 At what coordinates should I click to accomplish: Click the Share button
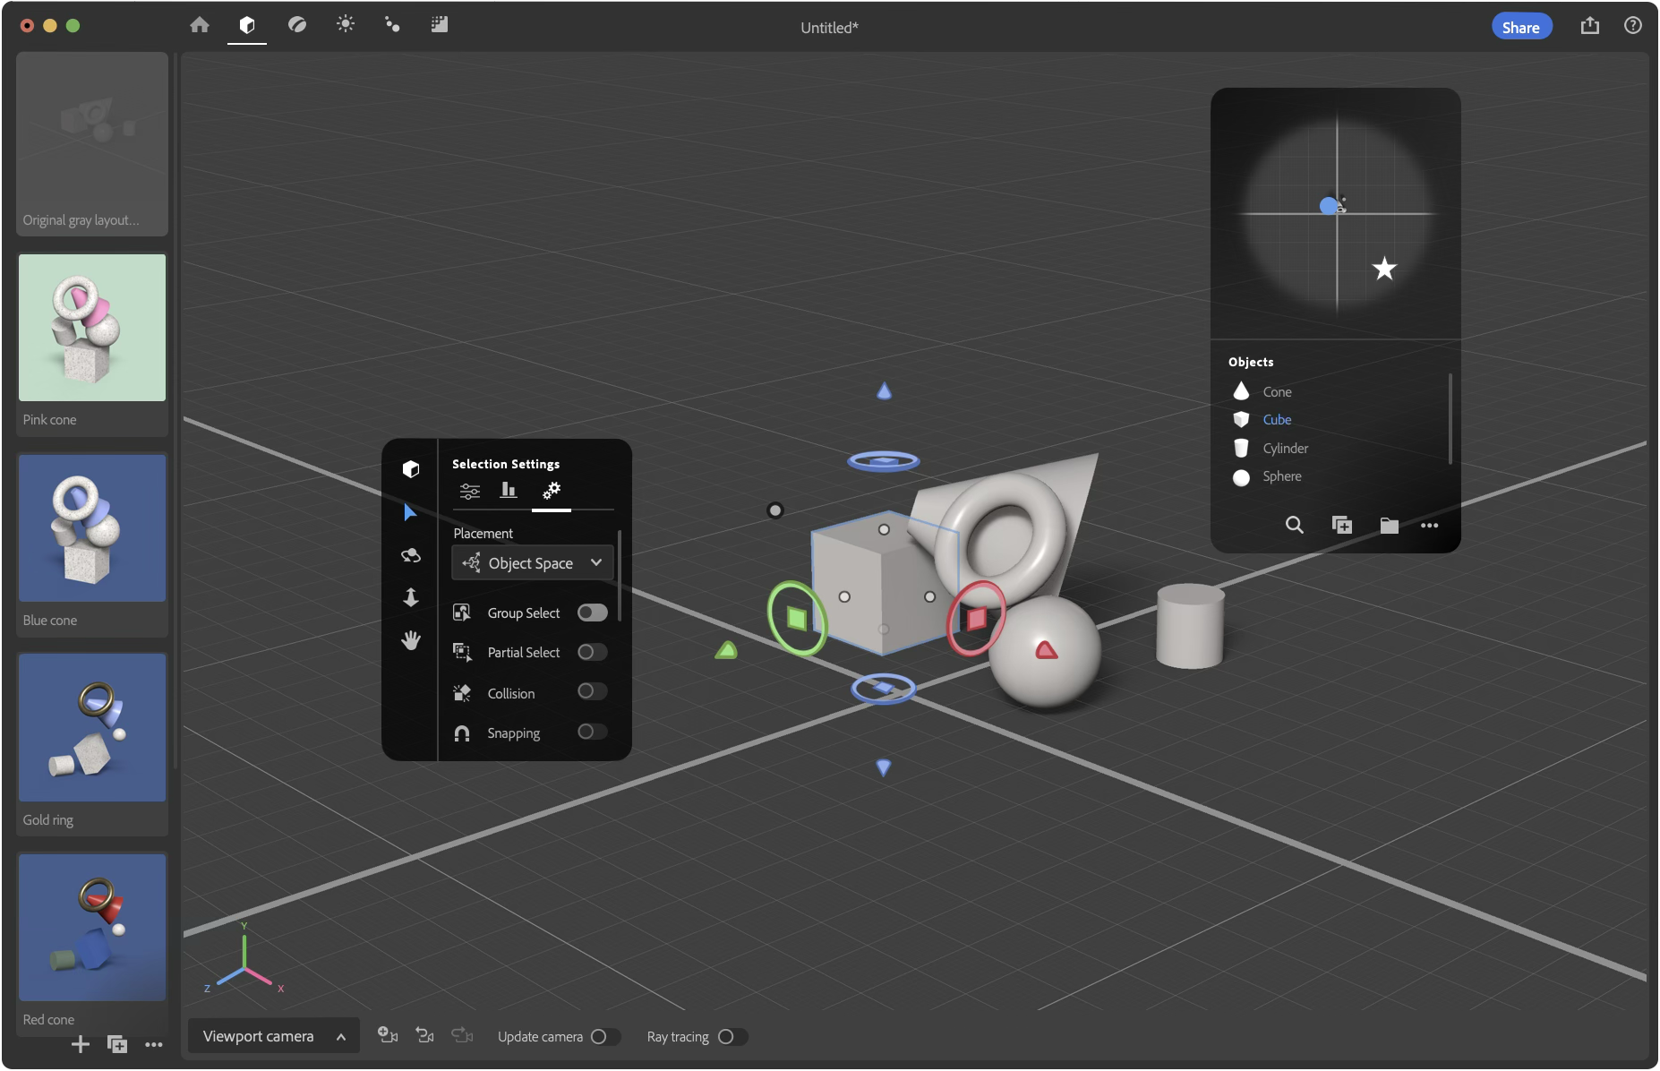1520,27
